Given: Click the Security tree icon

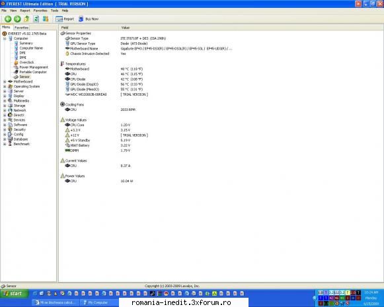Looking at the screenshot, I should 10,129.
